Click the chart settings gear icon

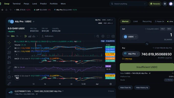pos(103,36)
